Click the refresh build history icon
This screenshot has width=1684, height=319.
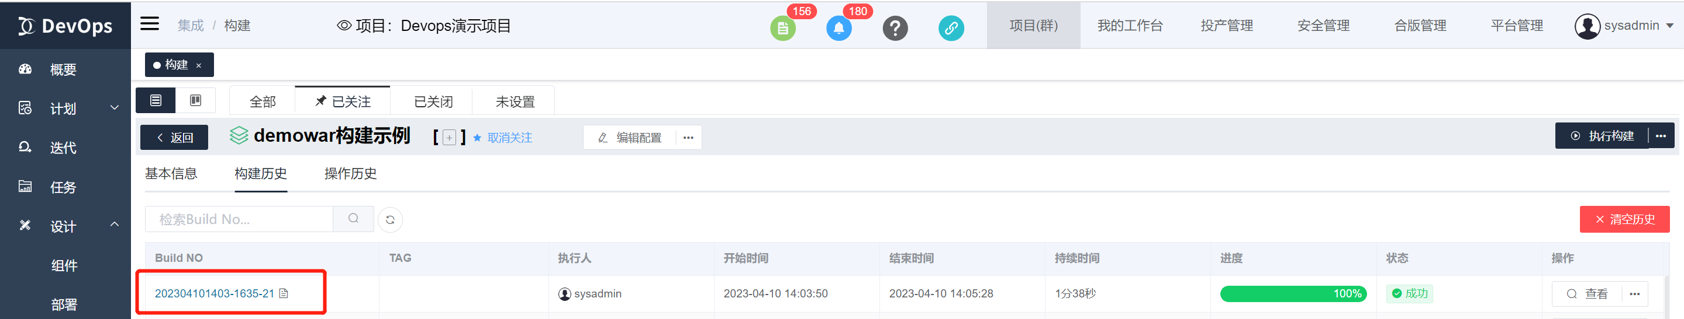(x=390, y=220)
